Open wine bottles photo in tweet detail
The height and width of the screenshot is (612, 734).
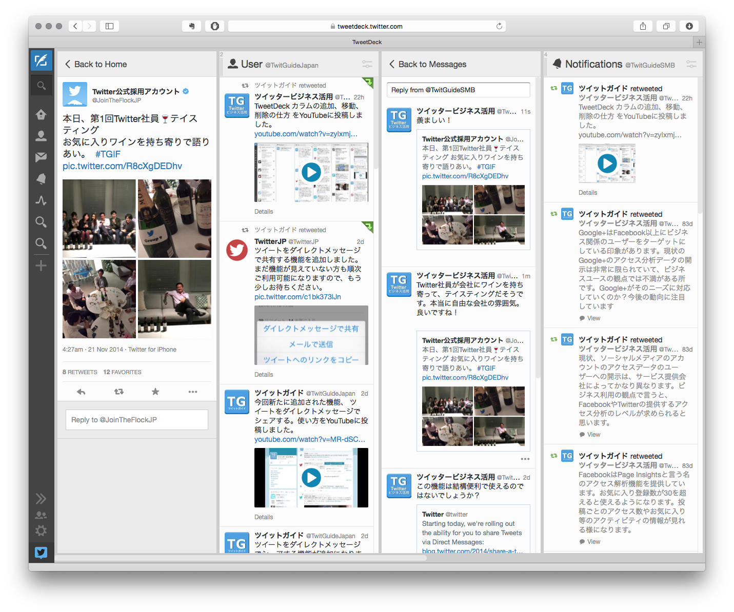pyautogui.click(x=174, y=218)
